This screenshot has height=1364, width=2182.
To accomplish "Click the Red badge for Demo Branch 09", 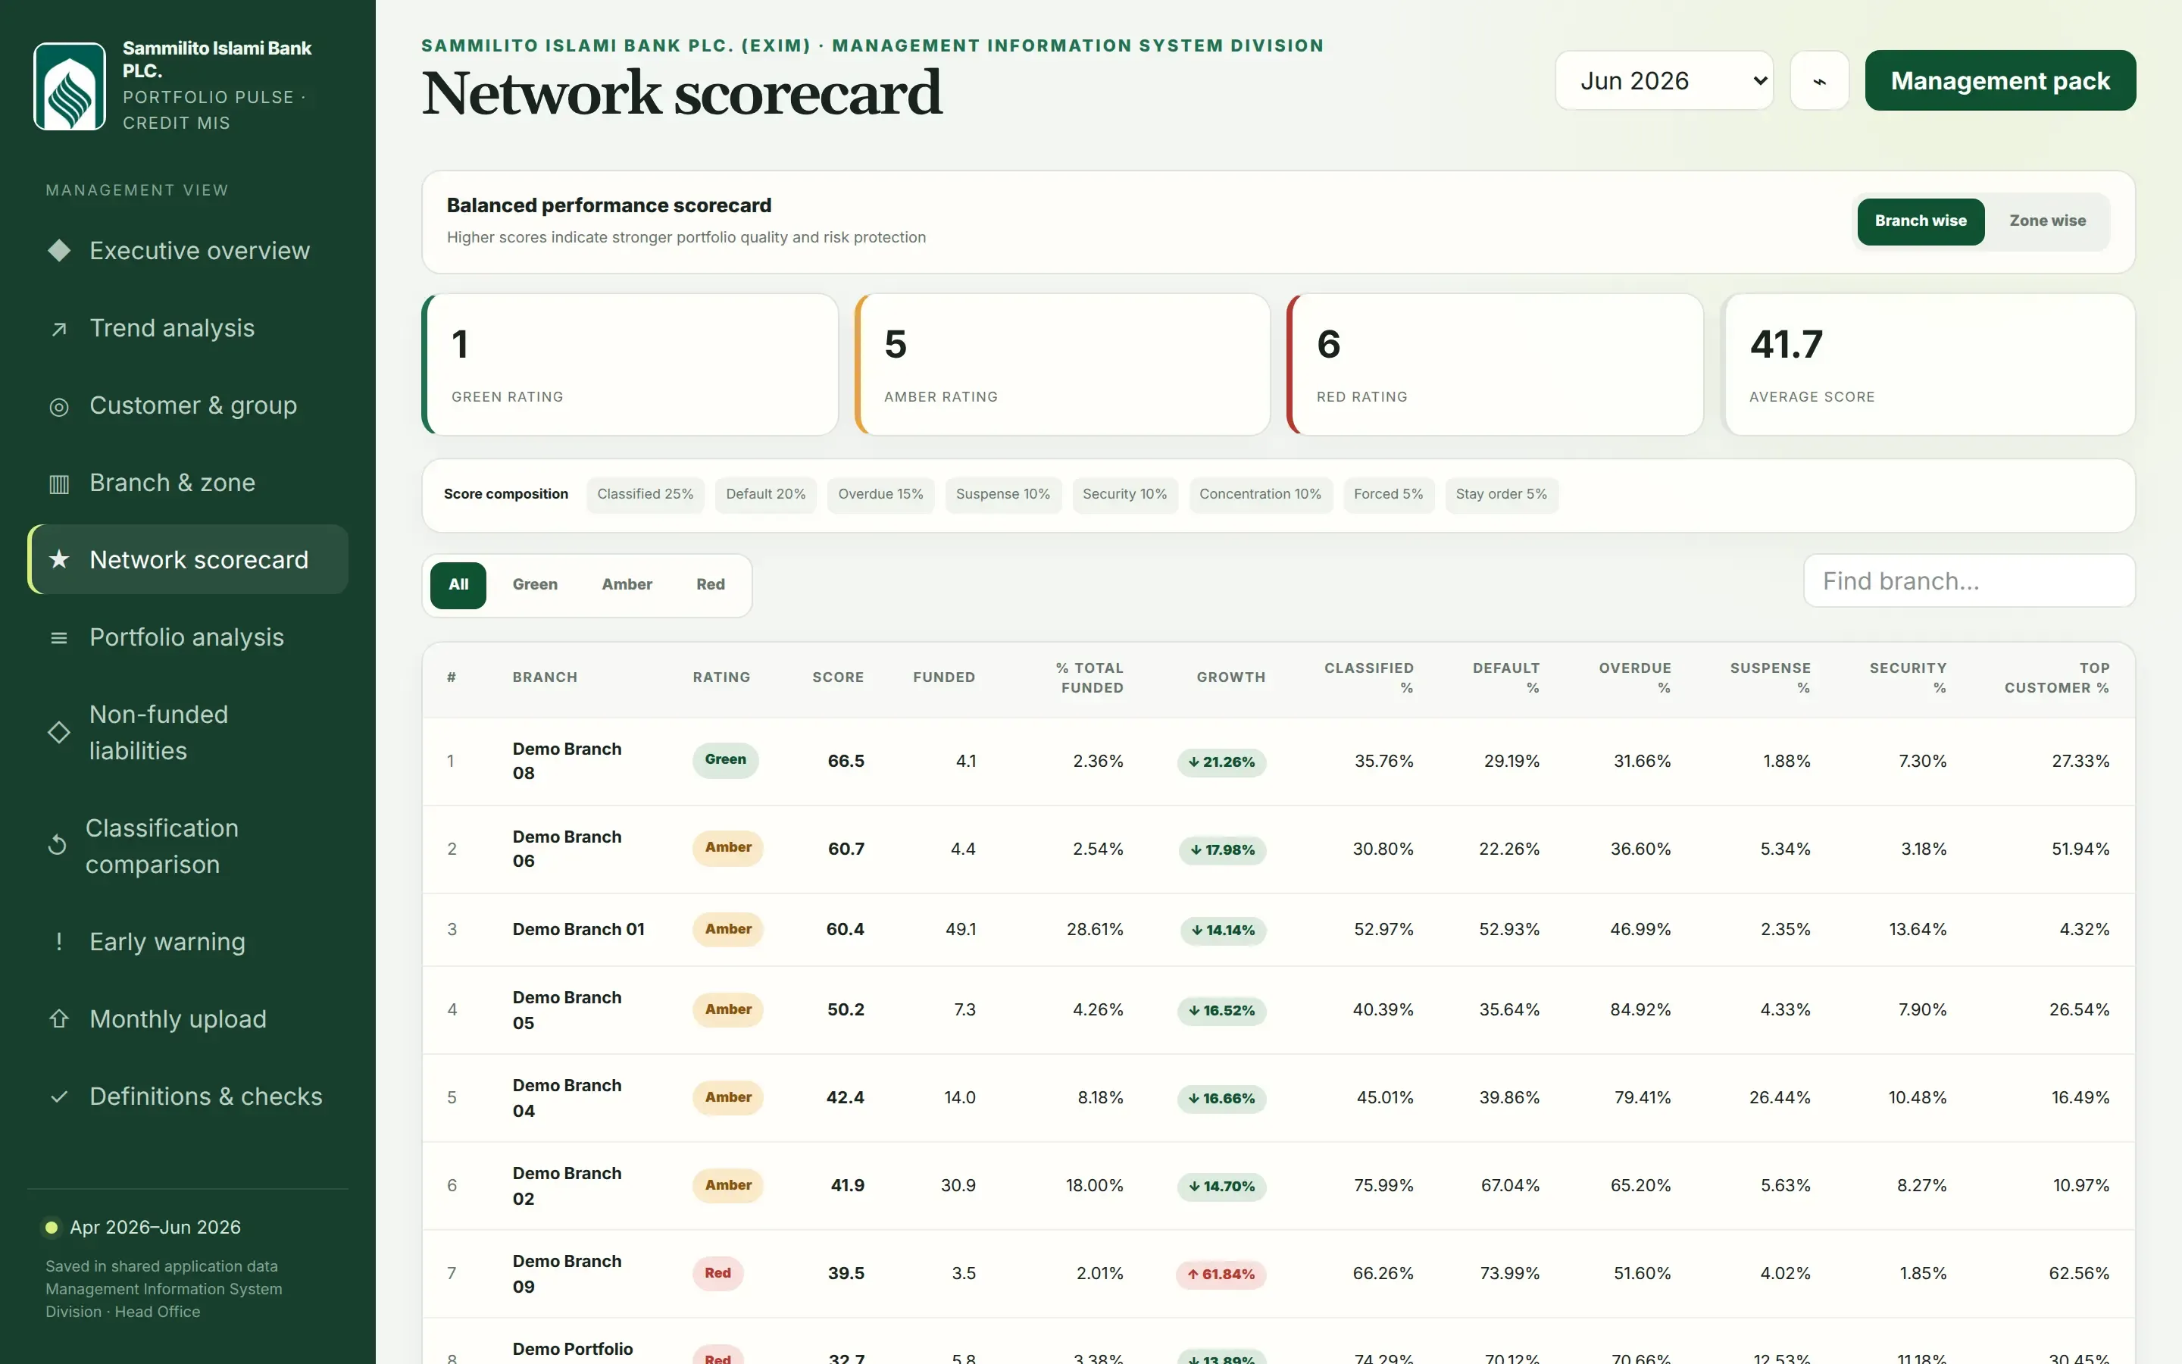I will [717, 1274].
